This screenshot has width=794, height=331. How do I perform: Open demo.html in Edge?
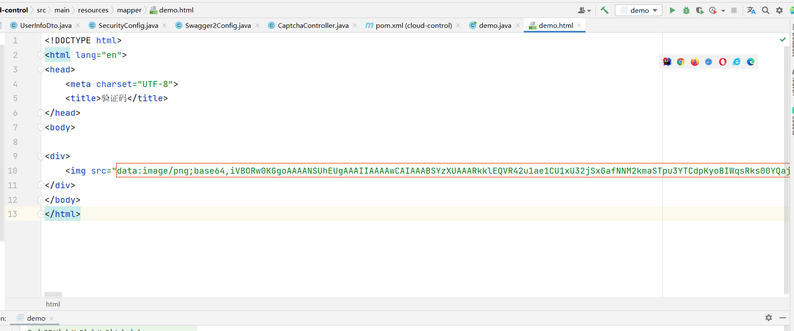point(751,62)
